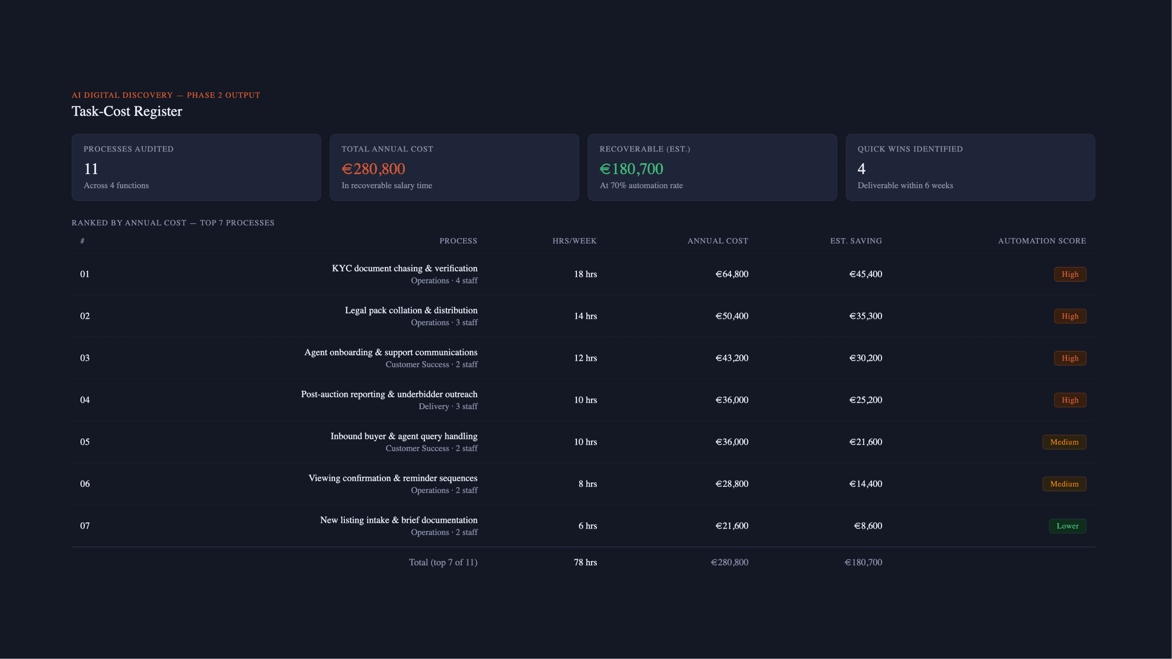Image resolution: width=1172 pixels, height=659 pixels.
Task: Click the 14 hrs cell
Action: click(585, 315)
